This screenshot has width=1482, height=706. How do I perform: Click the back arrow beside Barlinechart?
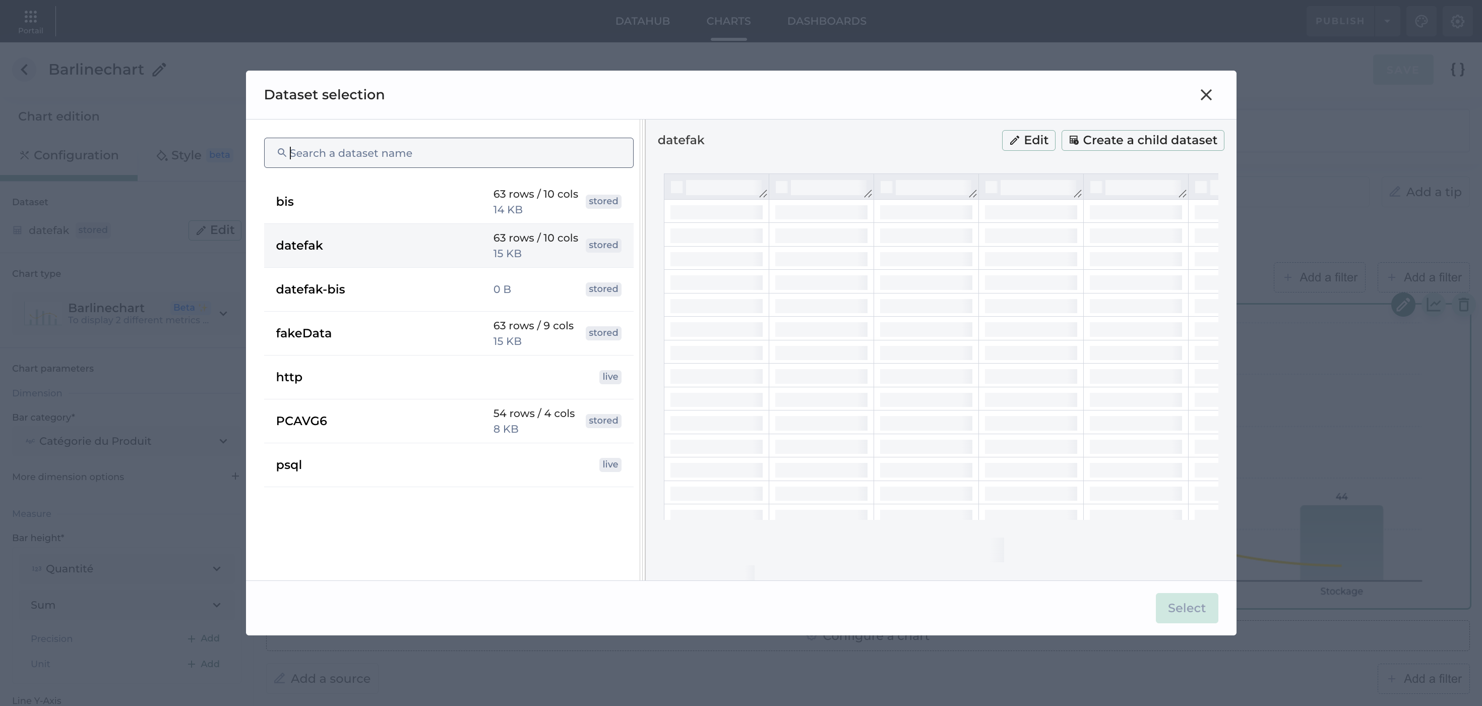pos(24,70)
